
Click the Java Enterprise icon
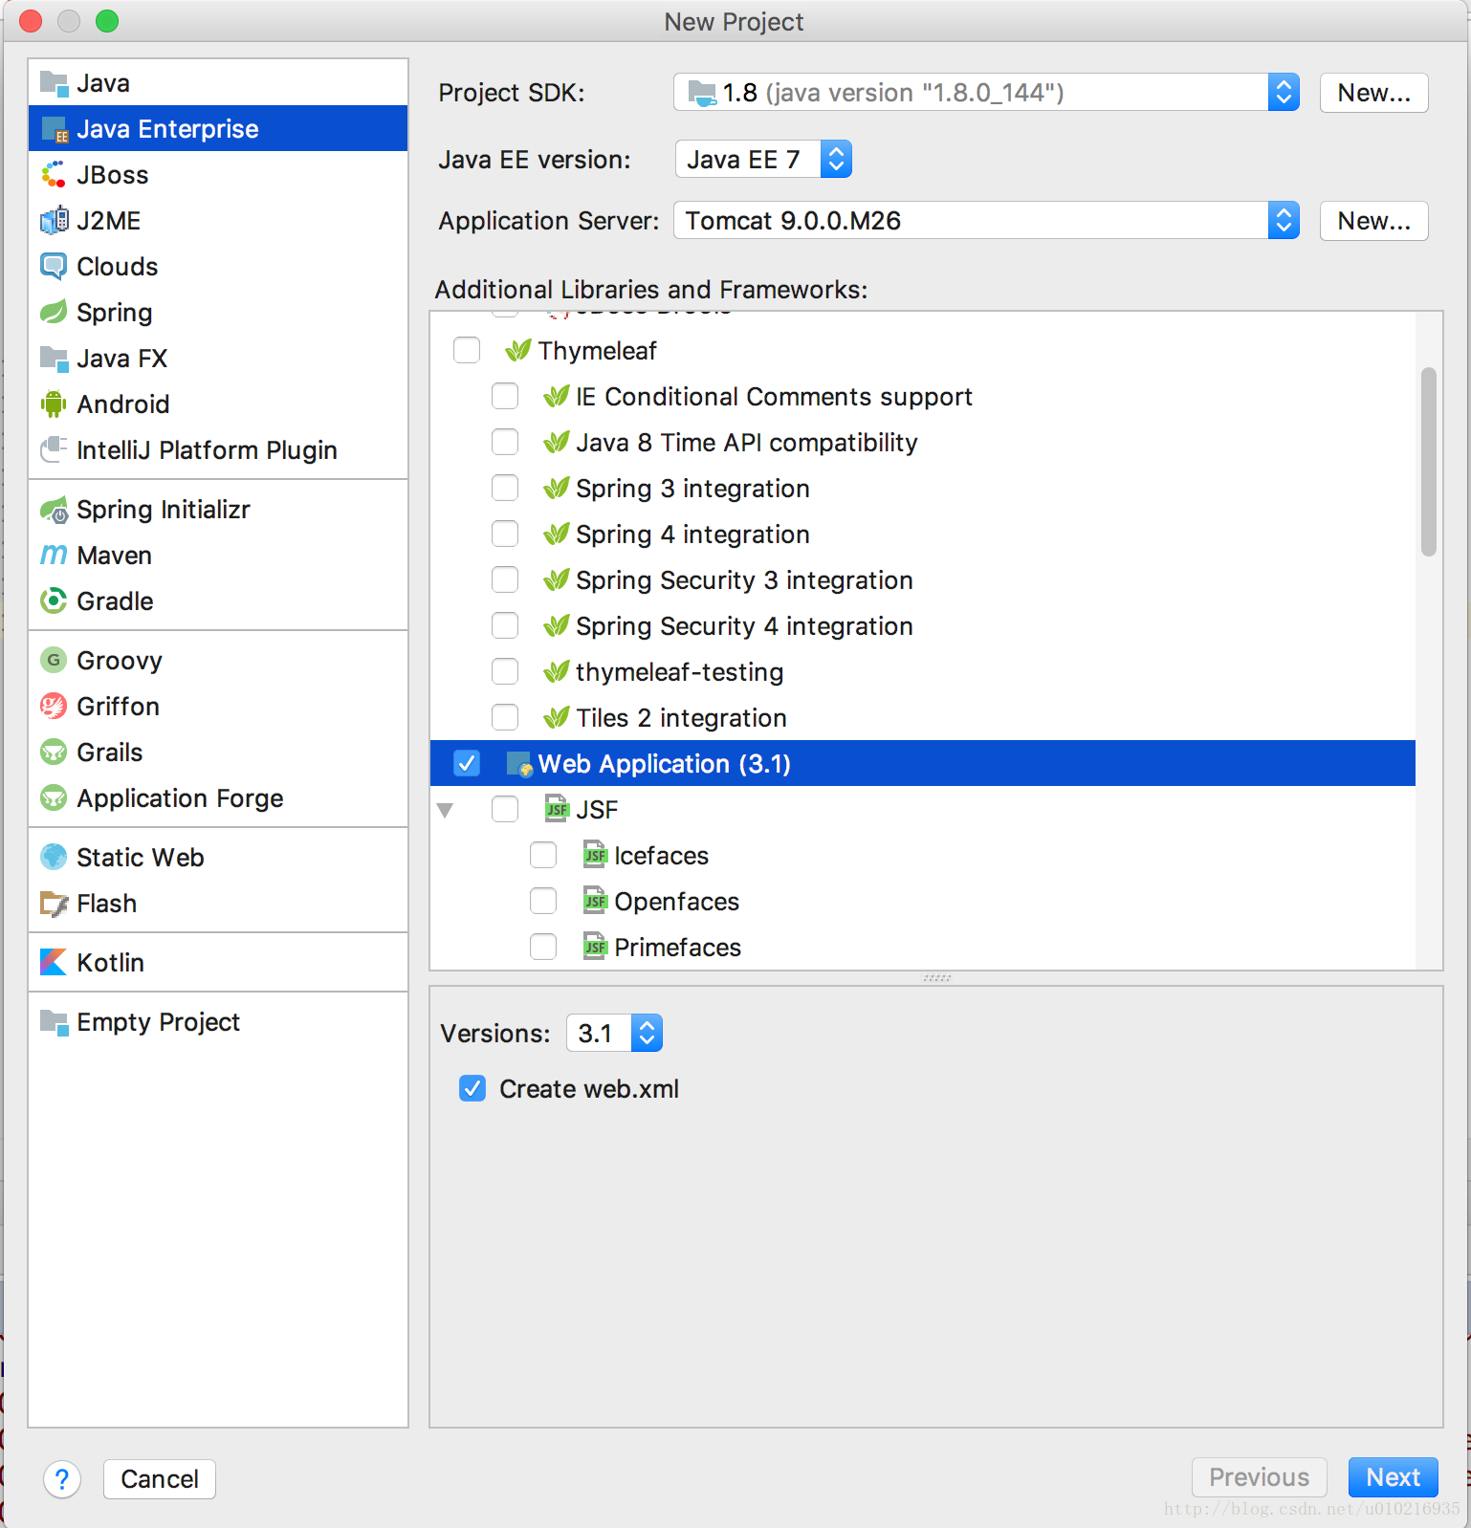point(54,129)
